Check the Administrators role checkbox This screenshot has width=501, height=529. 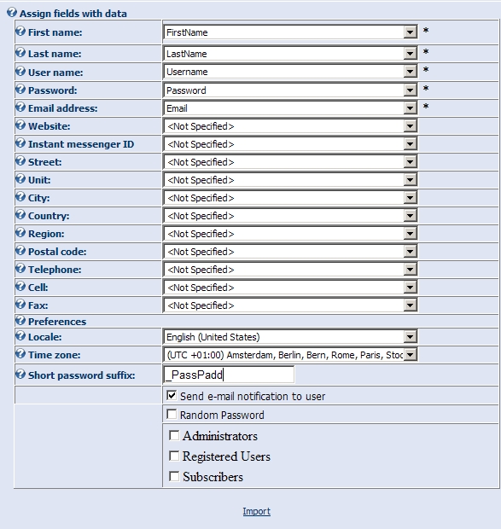click(174, 435)
